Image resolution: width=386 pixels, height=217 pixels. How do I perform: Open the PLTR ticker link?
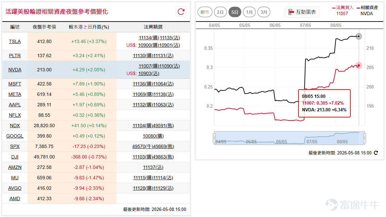tap(15, 56)
